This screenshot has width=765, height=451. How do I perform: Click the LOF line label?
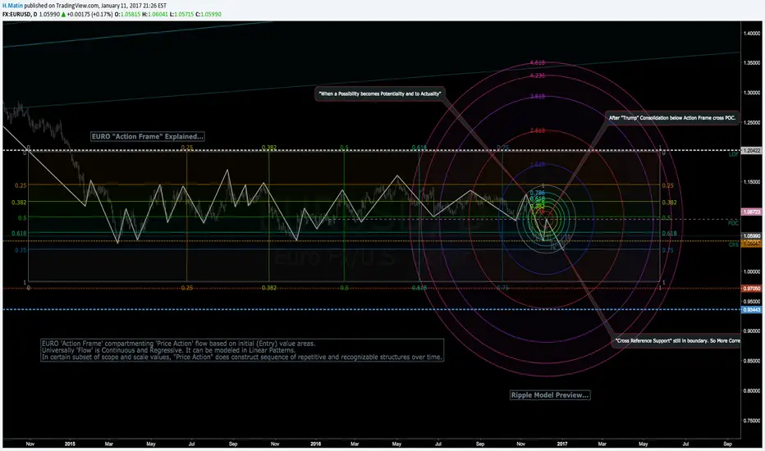tap(733, 154)
